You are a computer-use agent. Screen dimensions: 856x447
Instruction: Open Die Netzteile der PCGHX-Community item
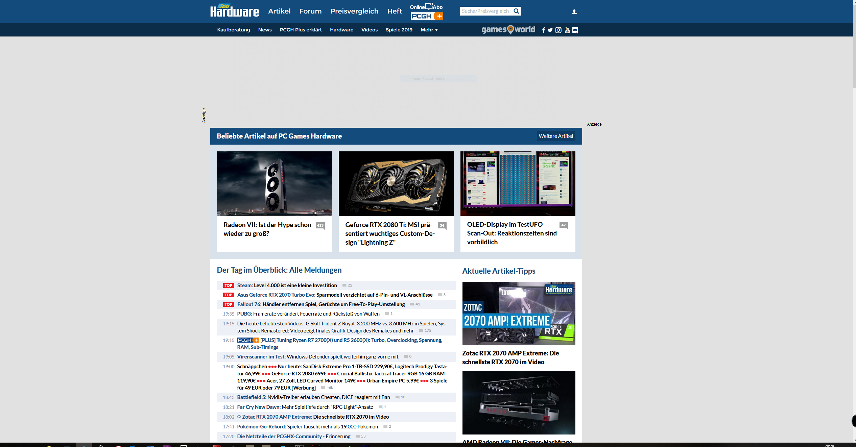point(294,437)
